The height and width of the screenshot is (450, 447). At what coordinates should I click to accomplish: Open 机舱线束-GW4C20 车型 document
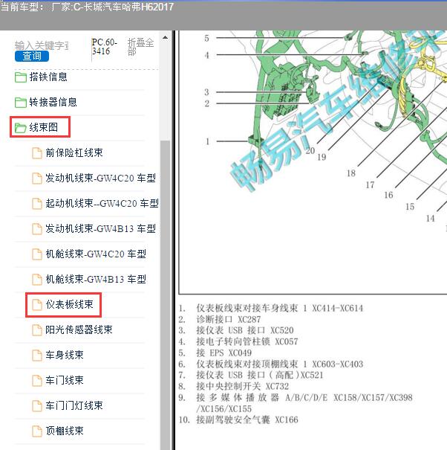click(96, 254)
